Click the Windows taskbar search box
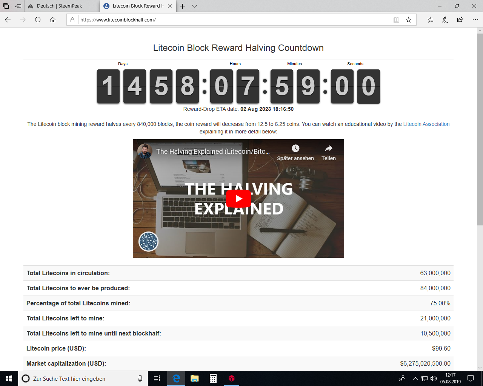The width and height of the screenshot is (483, 386). pos(83,378)
